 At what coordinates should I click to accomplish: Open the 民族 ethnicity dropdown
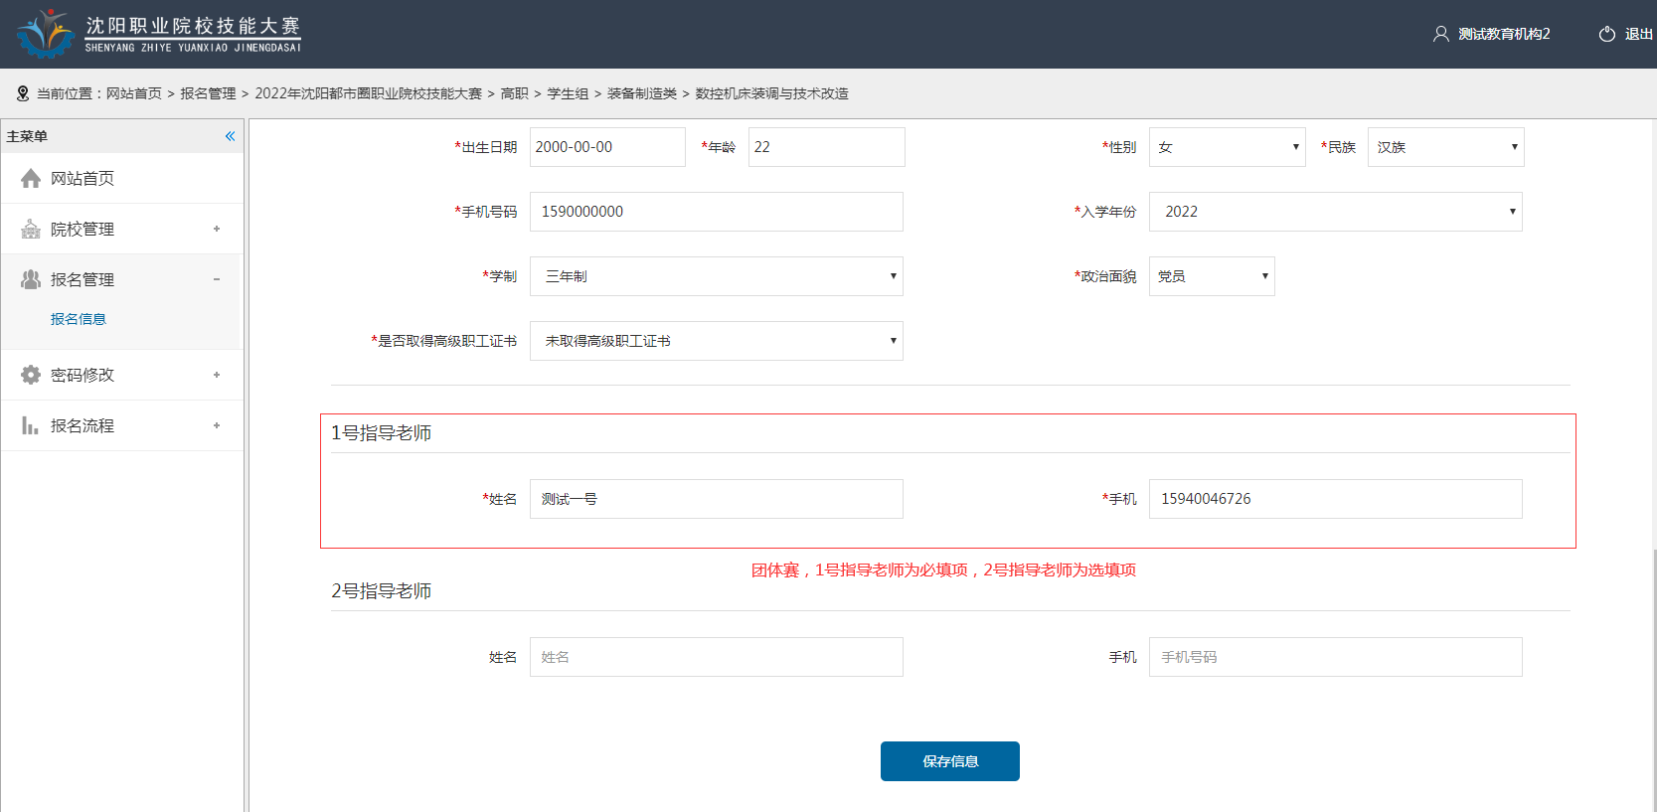click(1445, 147)
